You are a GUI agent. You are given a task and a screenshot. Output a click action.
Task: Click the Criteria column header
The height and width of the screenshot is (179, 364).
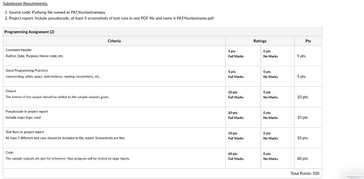(114, 41)
